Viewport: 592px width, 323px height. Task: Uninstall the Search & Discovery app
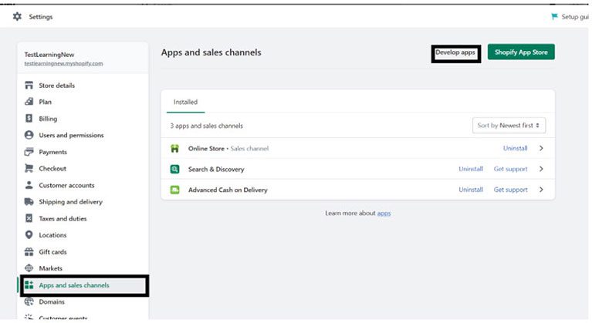(471, 169)
